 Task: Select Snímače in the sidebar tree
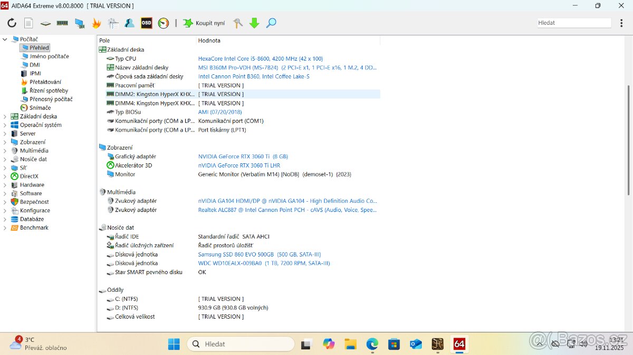tap(40, 107)
